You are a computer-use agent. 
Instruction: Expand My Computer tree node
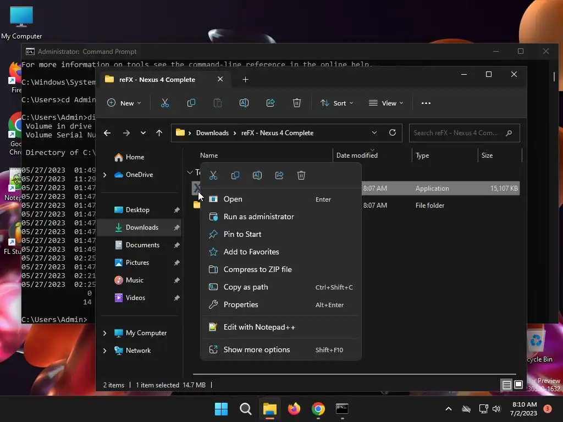point(104,333)
